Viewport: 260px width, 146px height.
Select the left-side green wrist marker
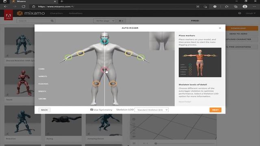(x=68, y=58)
